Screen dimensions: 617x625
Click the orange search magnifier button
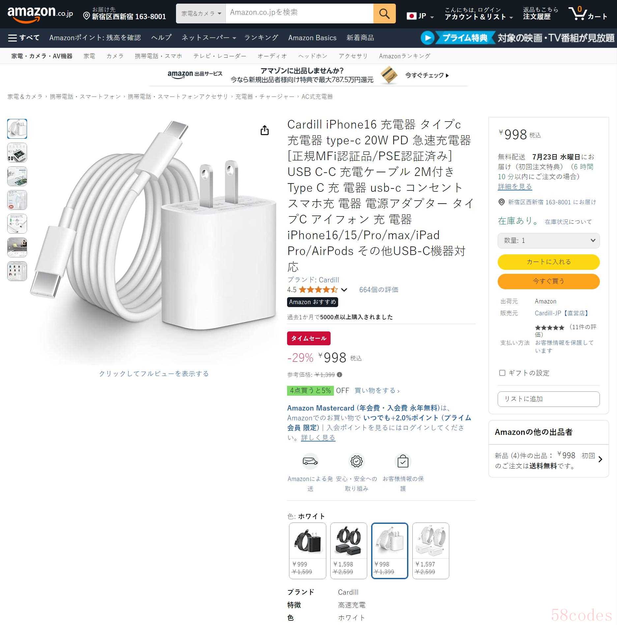(x=384, y=14)
